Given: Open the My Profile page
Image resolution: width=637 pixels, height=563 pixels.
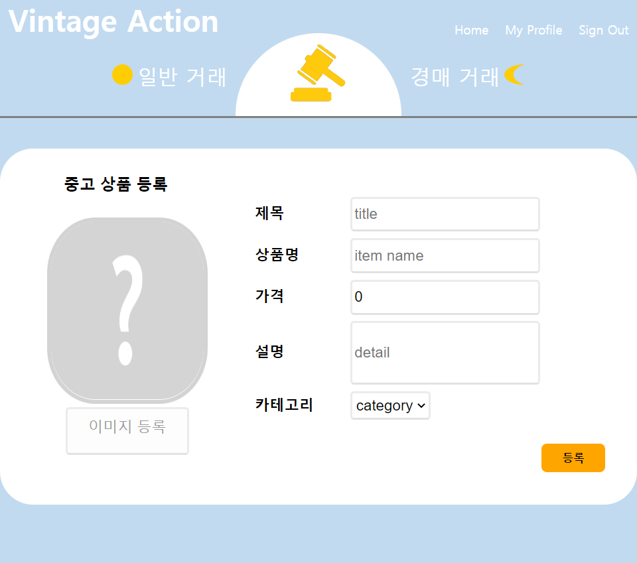Looking at the screenshot, I should click(x=533, y=30).
